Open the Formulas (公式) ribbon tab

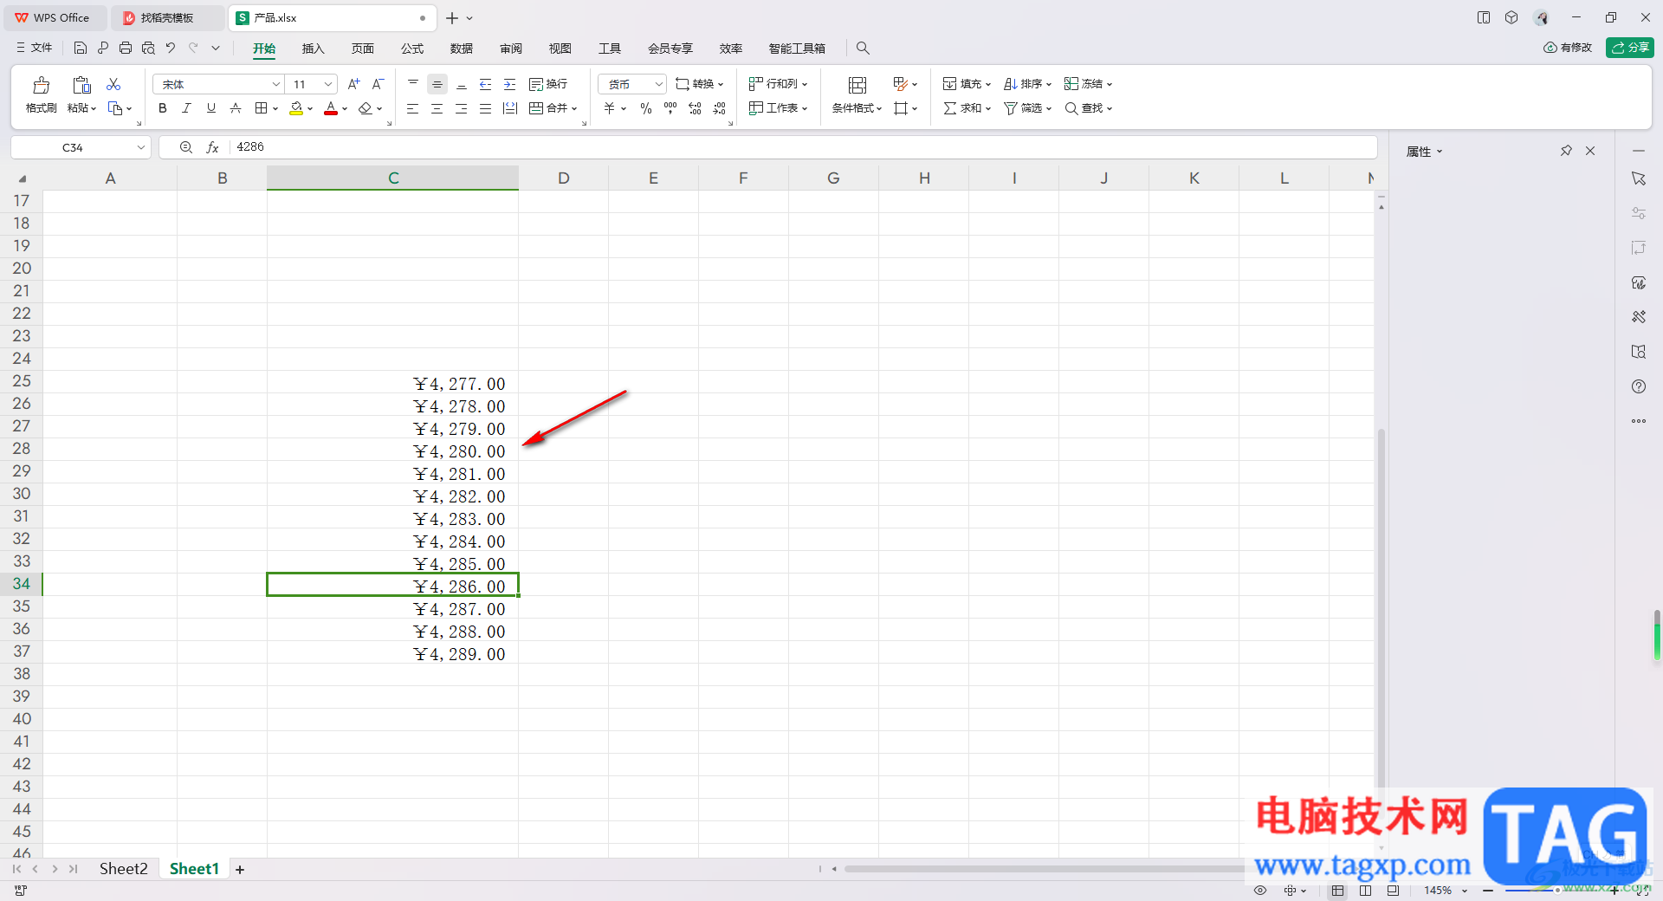[x=412, y=49]
